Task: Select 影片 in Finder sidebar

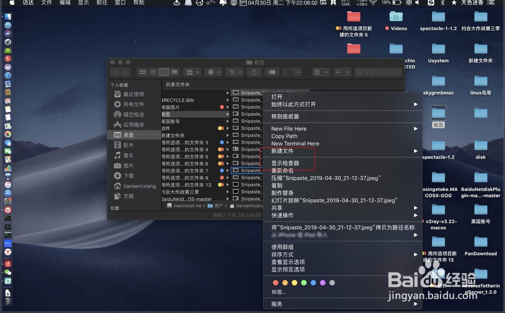Action: [x=128, y=145]
